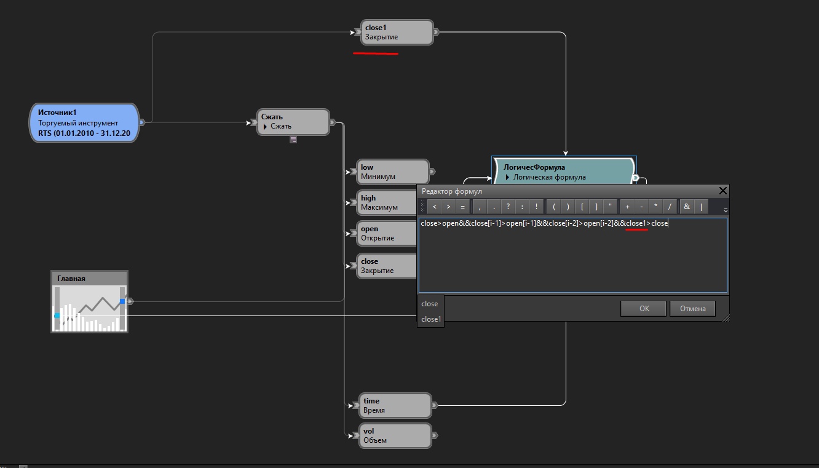Cancel formula editing with Отмена

pyautogui.click(x=693, y=309)
